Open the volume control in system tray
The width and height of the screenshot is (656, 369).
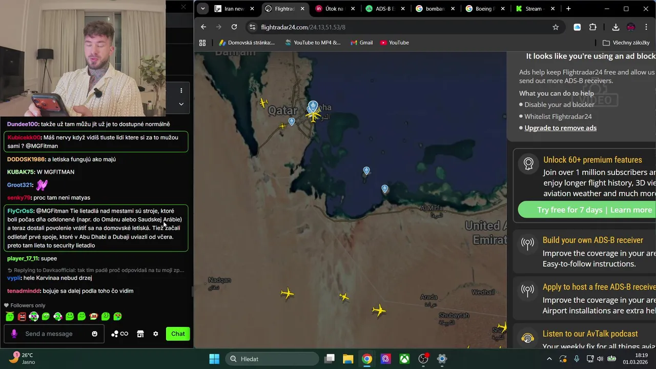[x=600, y=359]
